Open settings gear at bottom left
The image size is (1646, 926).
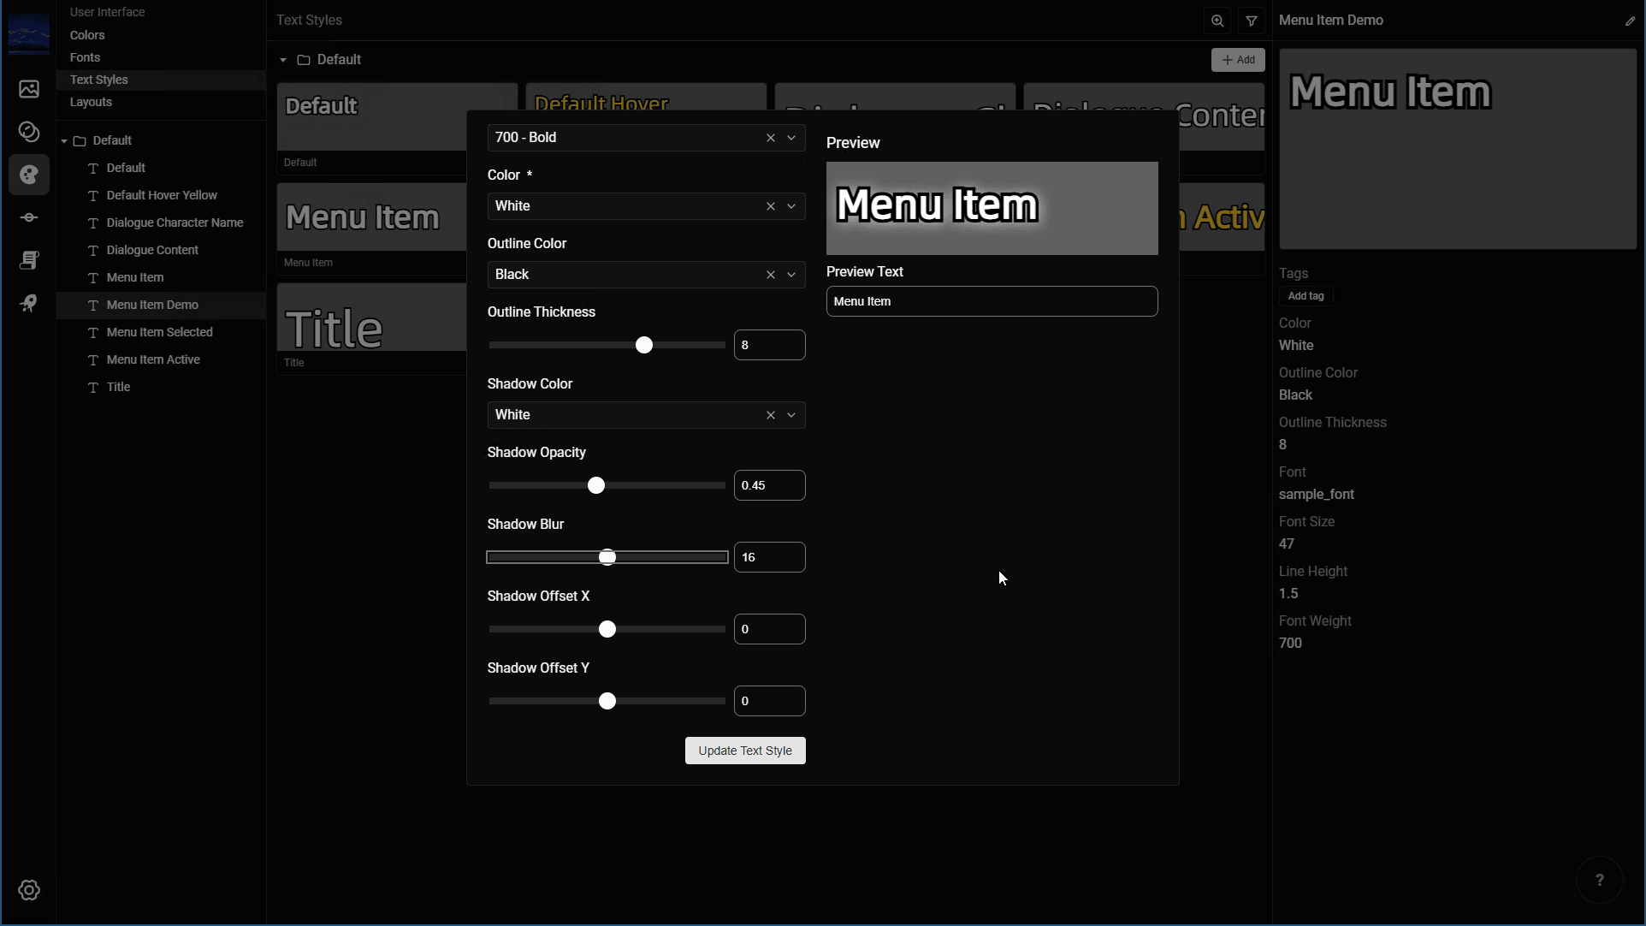29,890
